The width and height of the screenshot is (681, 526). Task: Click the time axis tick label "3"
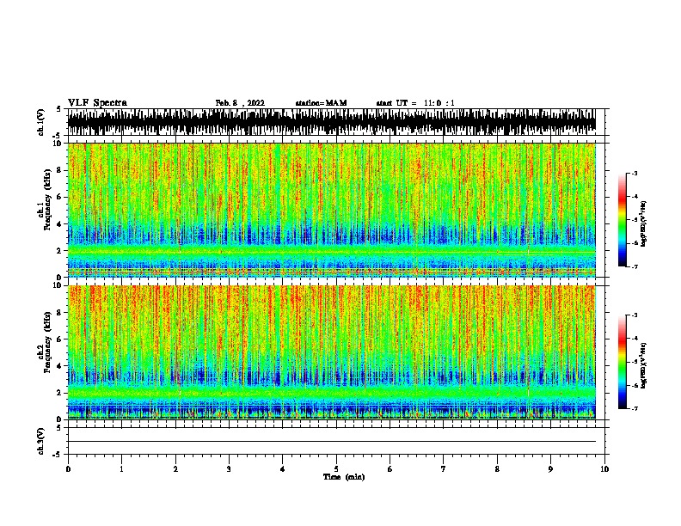pyautogui.click(x=229, y=469)
